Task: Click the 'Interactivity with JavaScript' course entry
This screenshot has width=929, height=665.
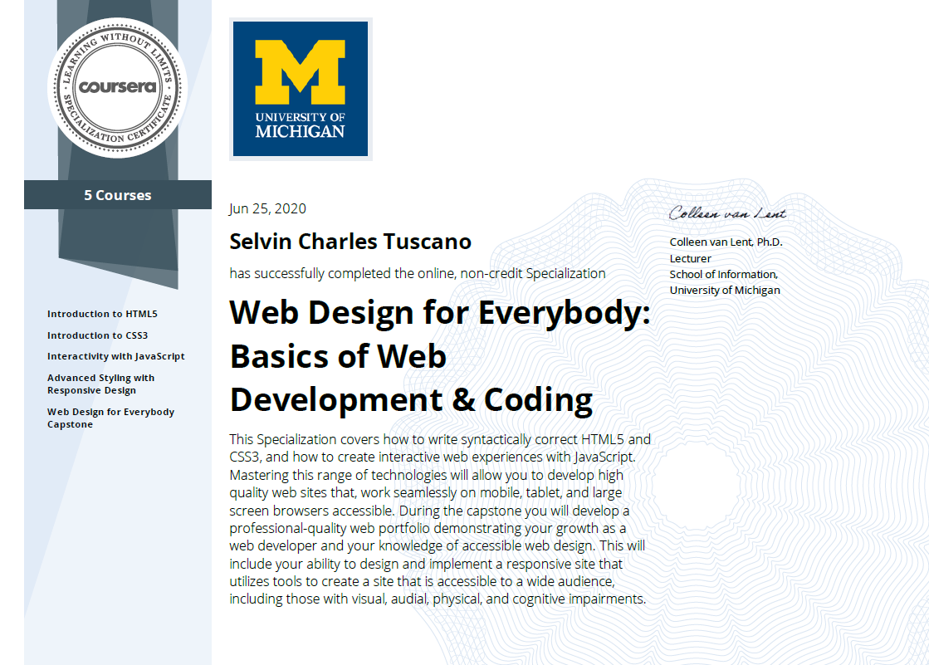Action: [116, 356]
